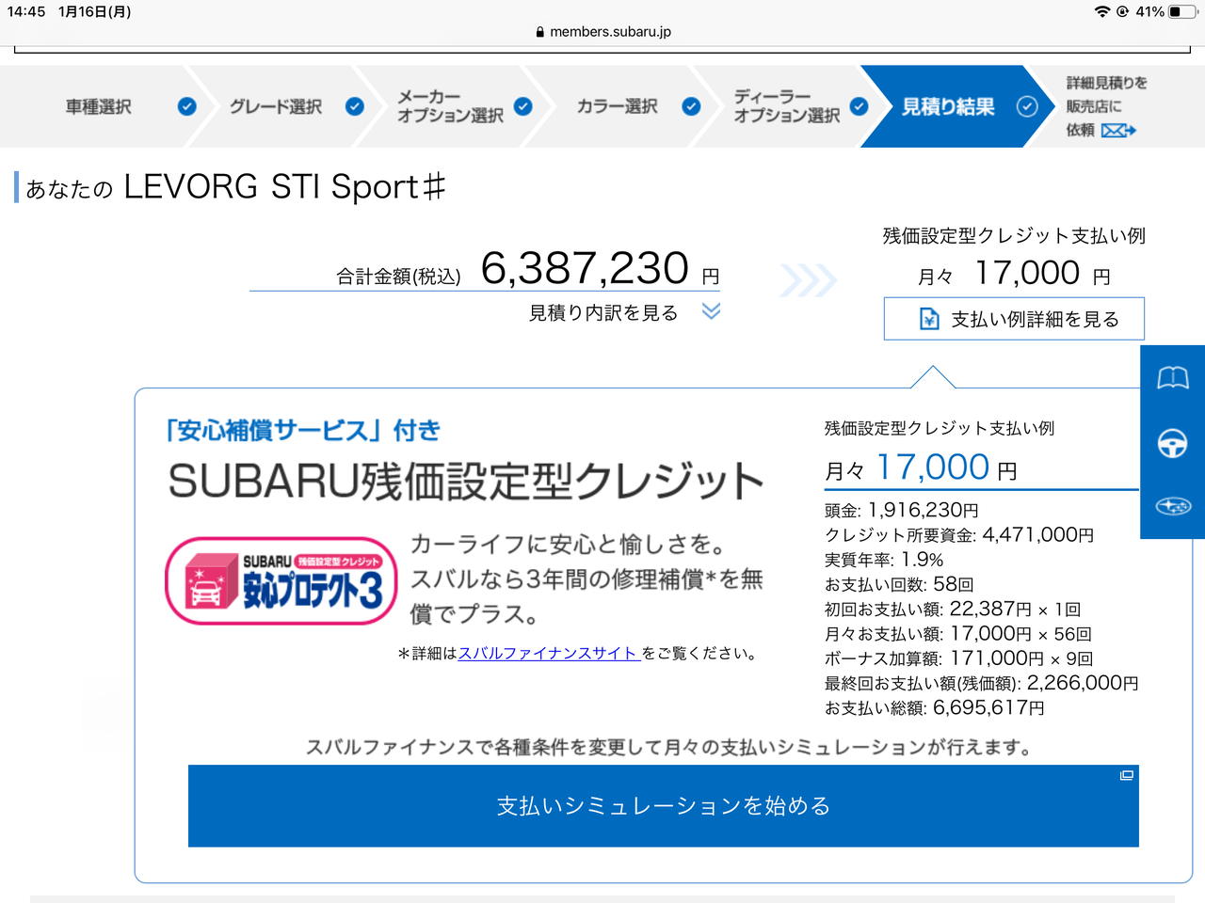Image resolution: width=1205 pixels, height=903 pixels.
Task: Go to ディーラーオプション選択 step
Action: 787,106
